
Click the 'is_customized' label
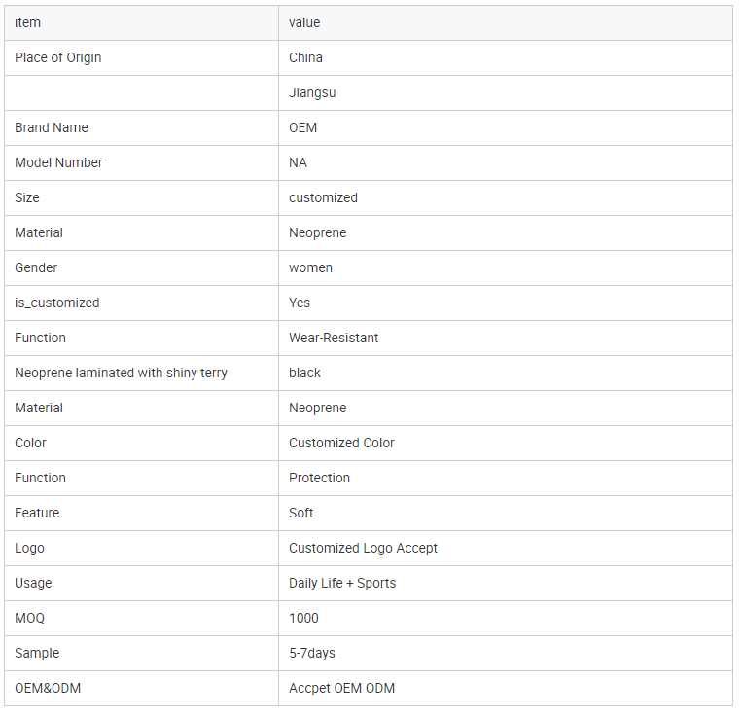[x=56, y=303]
